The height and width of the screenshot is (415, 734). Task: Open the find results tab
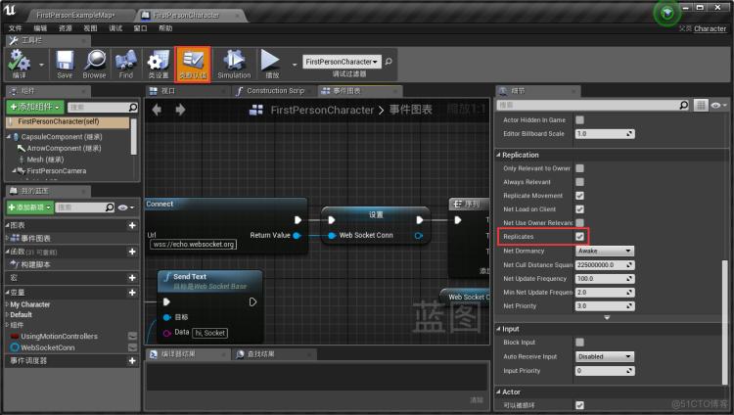pos(260,354)
